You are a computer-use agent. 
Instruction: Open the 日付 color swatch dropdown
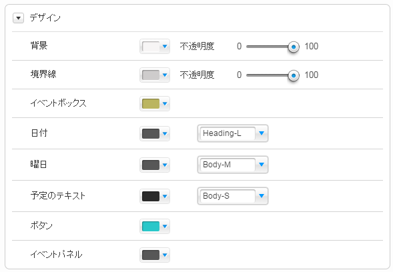pyautogui.click(x=155, y=133)
